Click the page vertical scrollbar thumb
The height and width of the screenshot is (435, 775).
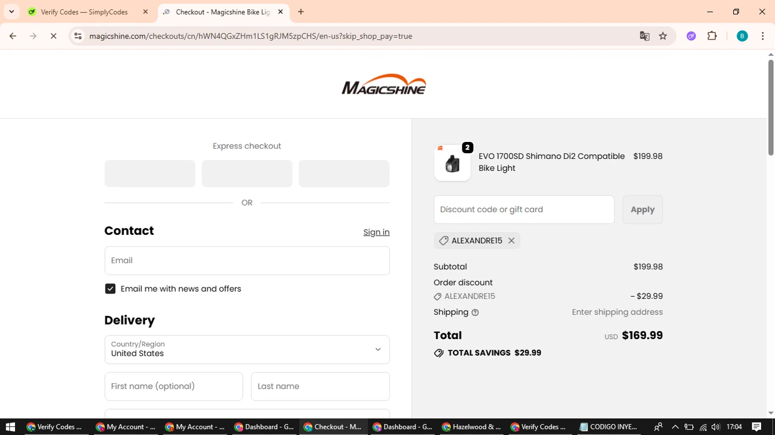770,107
